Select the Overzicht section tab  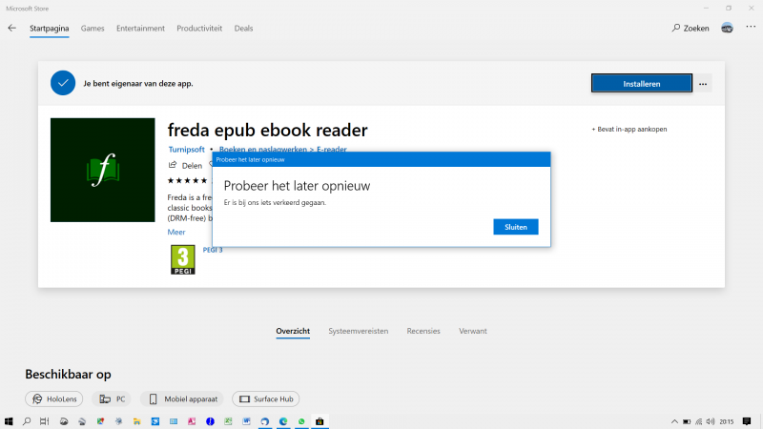coord(293,331)
